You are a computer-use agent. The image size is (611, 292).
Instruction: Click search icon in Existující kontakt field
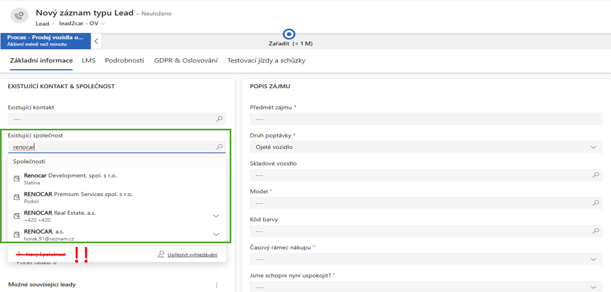tap(219, 119)
